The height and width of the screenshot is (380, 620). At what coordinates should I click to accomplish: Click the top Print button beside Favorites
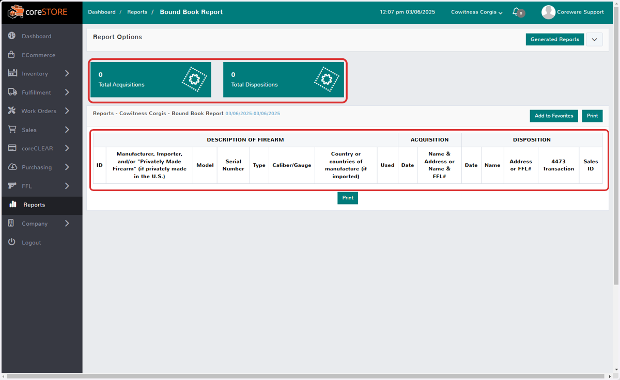pos(592,116)
